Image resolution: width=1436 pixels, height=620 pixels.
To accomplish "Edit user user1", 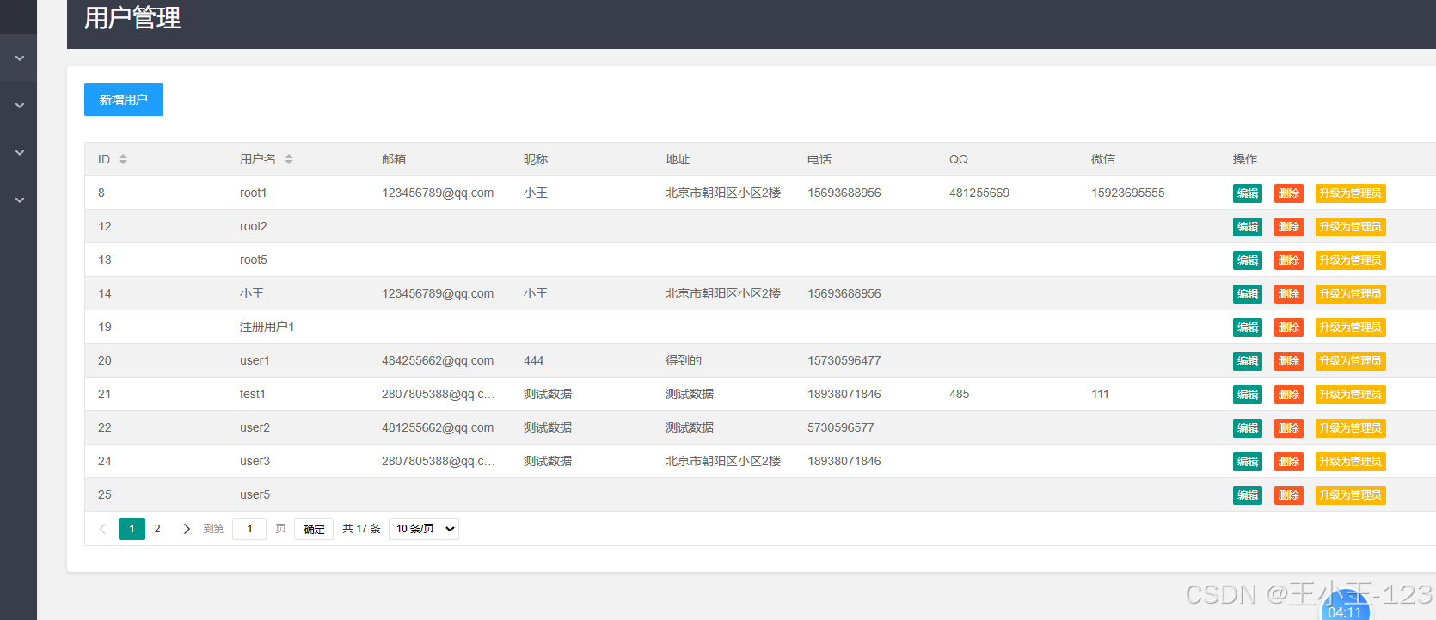I will 1248,361.
